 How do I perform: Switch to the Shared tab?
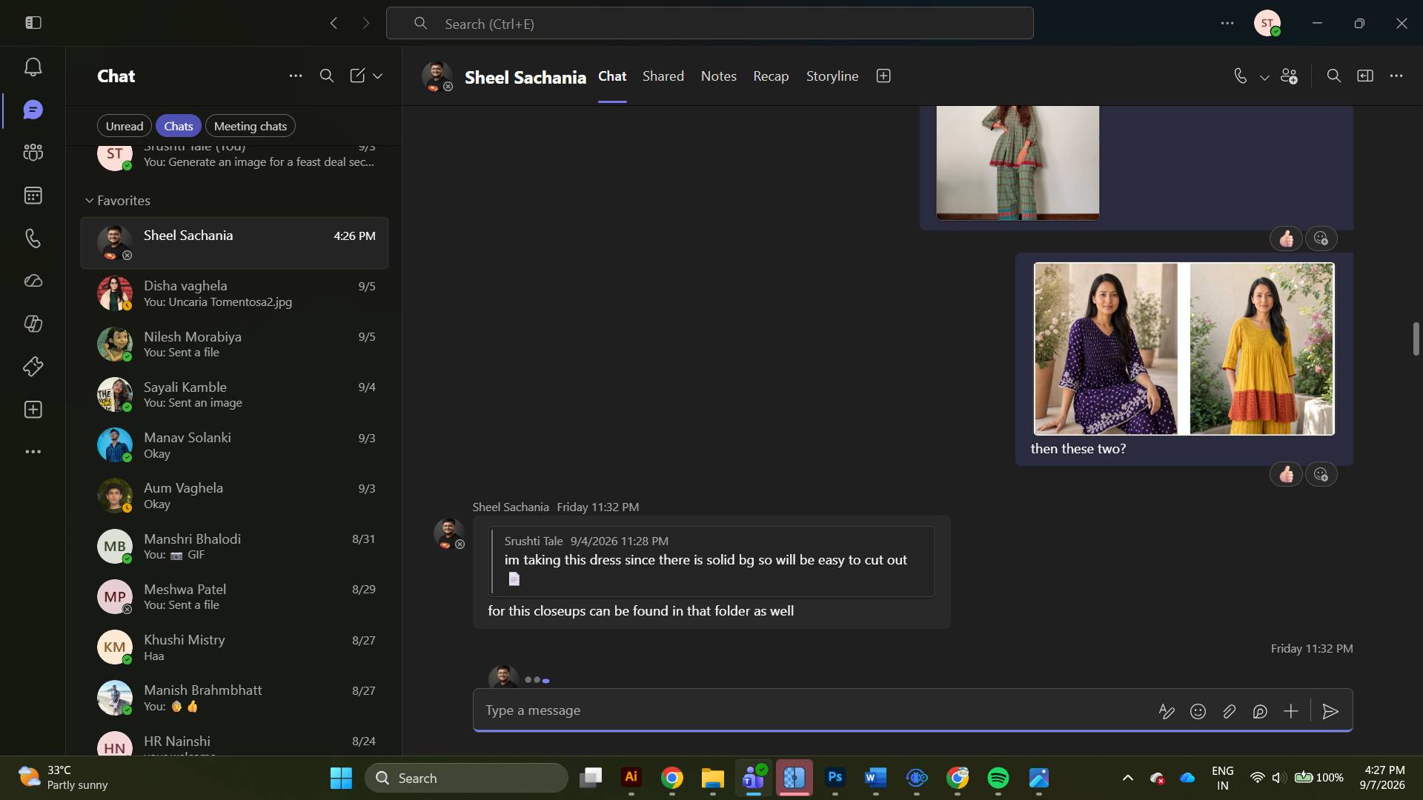[x=663, y=76]
